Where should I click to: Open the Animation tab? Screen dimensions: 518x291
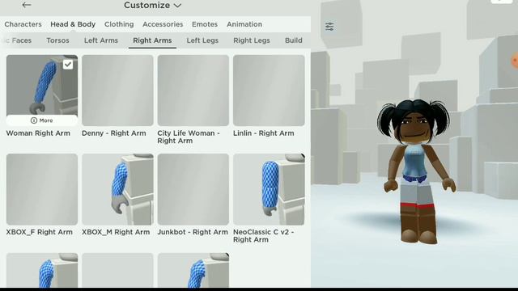244,24
